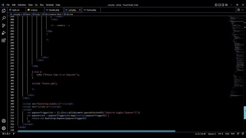Click the script src="script.js" line
The height and width of the screenshot is (138, 246).
click(x=42, y=107)
